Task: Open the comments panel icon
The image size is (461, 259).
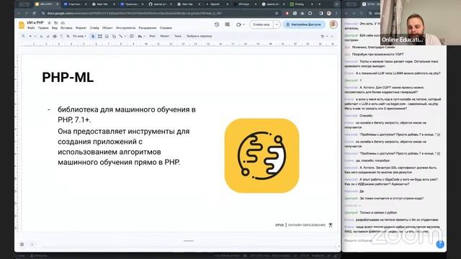Action: click(228, 24)
